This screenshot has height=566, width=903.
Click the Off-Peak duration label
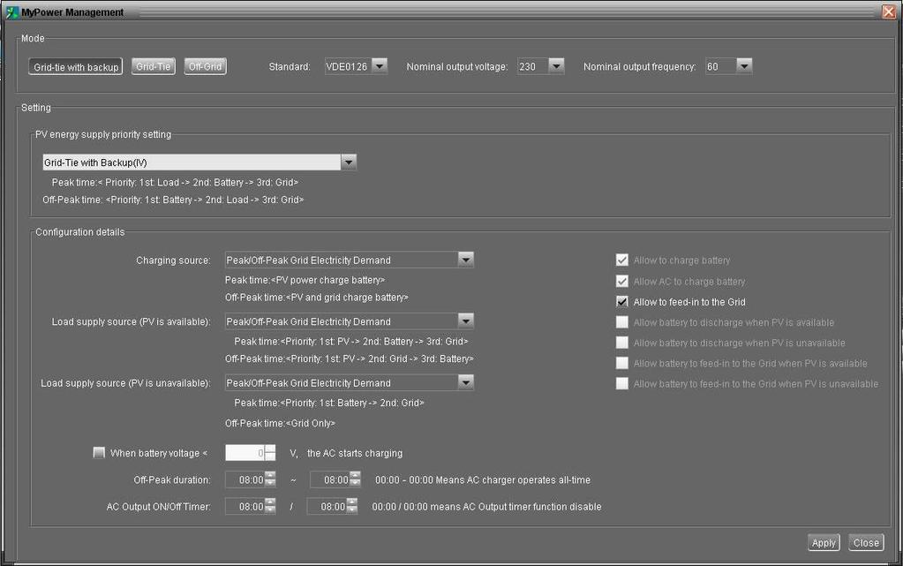coord(172,479)
